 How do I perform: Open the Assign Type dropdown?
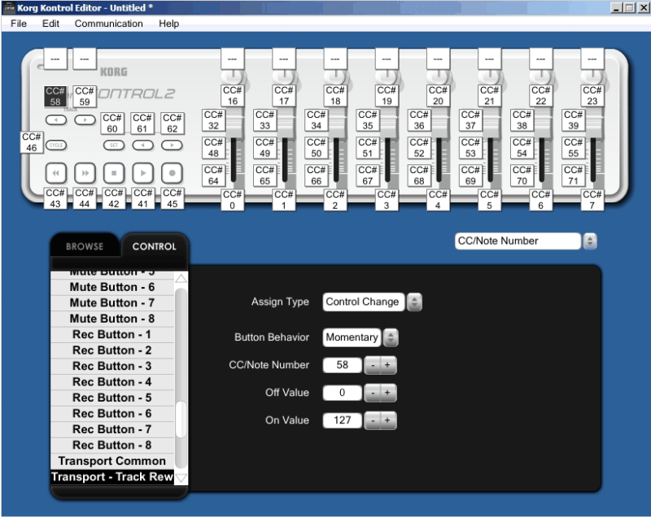[x=414, y=302]
